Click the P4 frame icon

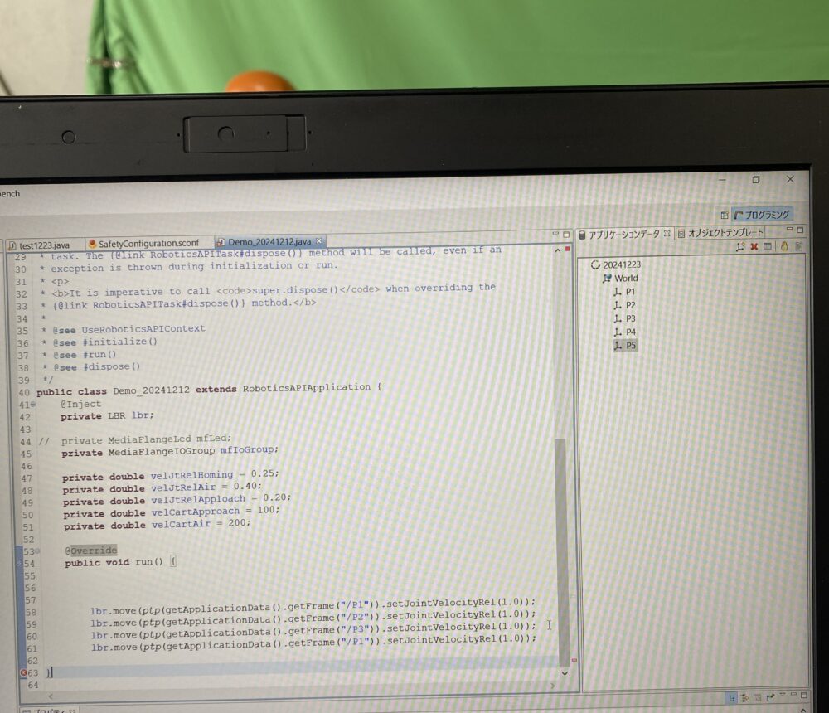(x=618, y=332)
